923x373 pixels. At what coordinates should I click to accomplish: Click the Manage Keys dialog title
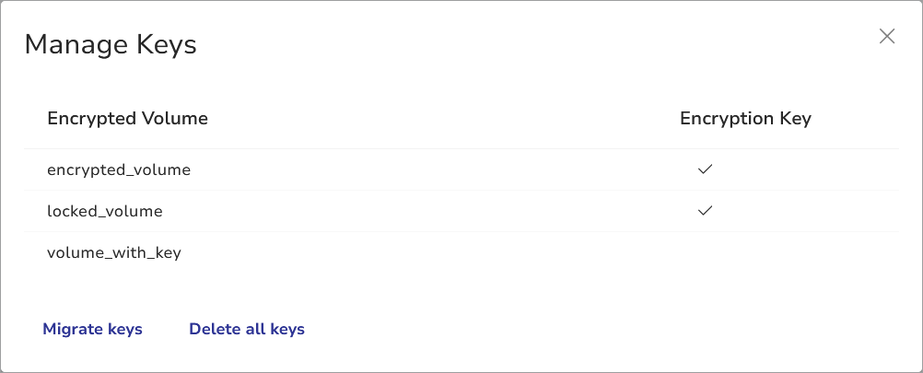pyautogui.click(x=111, y=44)
